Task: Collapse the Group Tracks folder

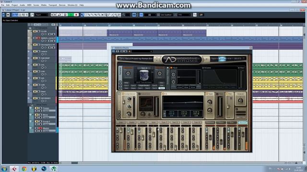Action: click(x=32, y=105)
